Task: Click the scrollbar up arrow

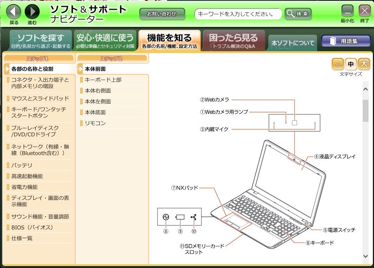Action: [x=365, y=89]
